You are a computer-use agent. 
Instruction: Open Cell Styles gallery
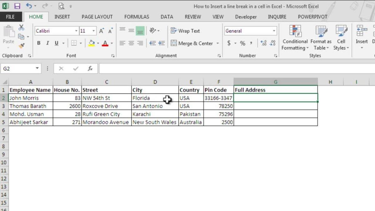[341, 38]
